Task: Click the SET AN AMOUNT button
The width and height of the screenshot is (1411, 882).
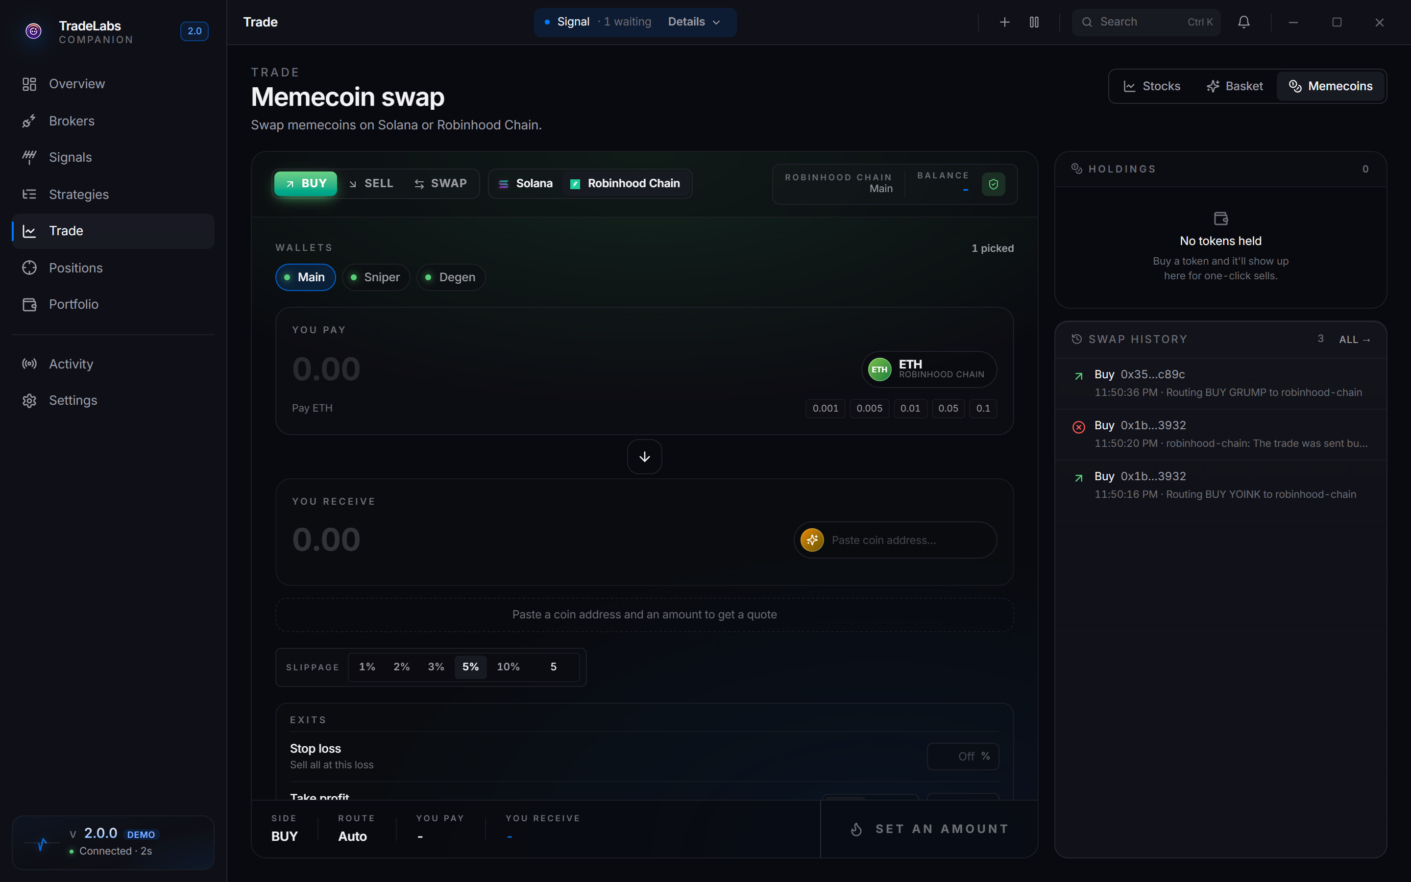Action: click(x=929, y=829)
